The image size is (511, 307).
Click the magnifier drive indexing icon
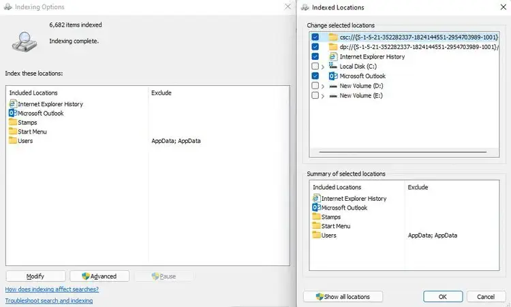coord(25,42)
